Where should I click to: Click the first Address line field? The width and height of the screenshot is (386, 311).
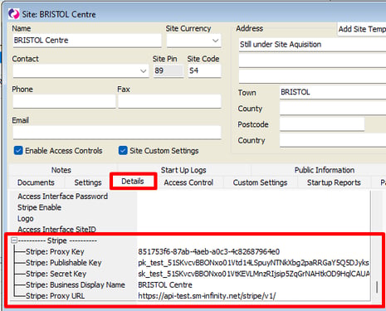312,45
